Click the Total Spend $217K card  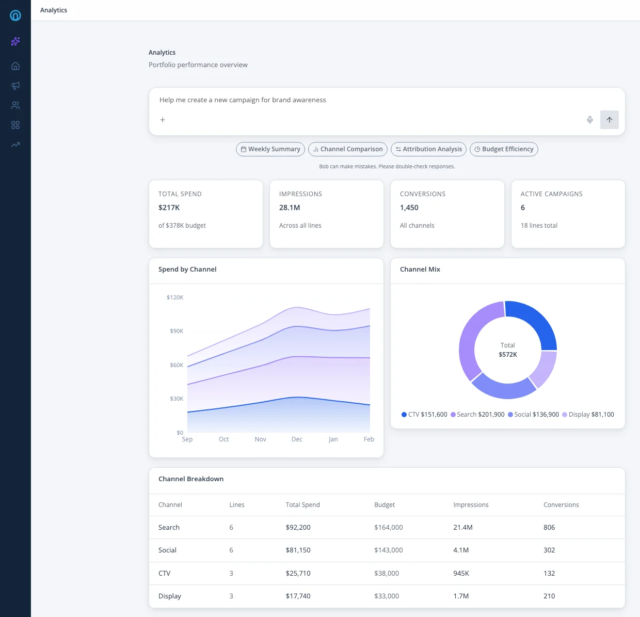(x=206, y=214)
